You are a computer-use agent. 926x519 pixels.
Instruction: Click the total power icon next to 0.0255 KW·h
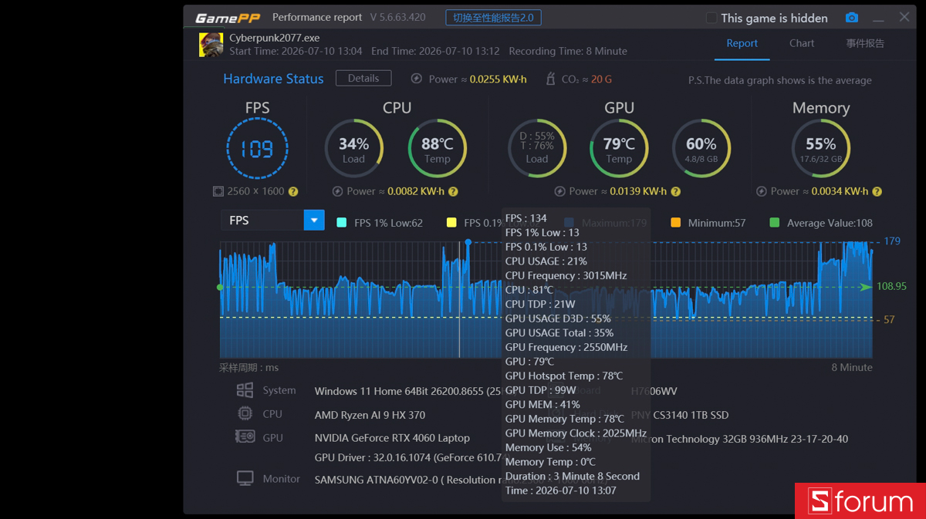417,79
